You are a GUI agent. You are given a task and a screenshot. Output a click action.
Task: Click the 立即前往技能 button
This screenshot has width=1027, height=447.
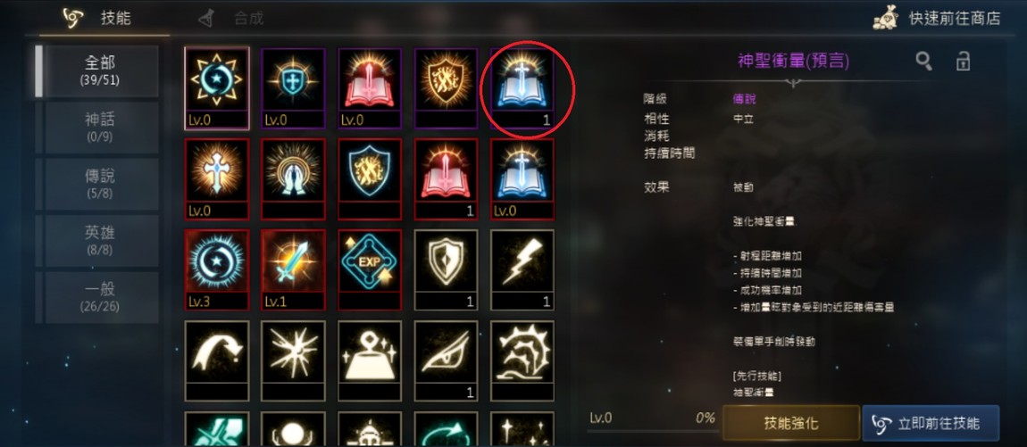(931, 423)
